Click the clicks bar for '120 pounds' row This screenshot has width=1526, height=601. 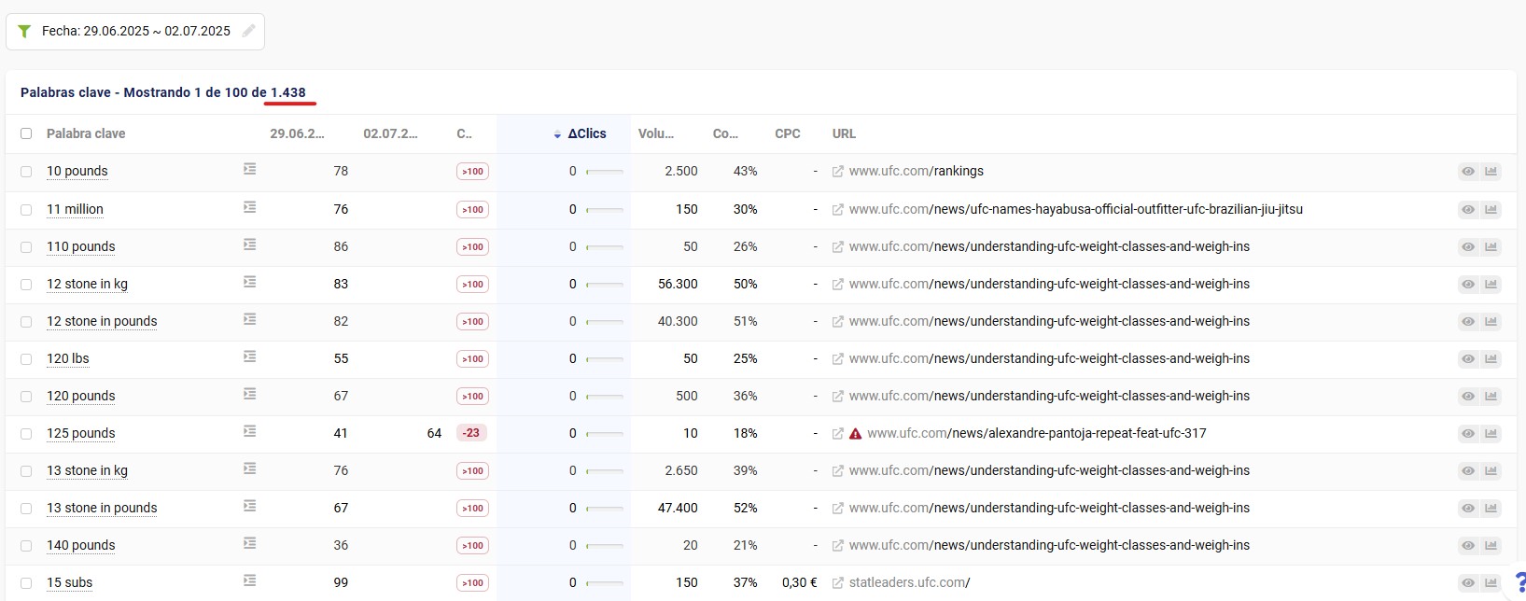(x=605, y=396)
